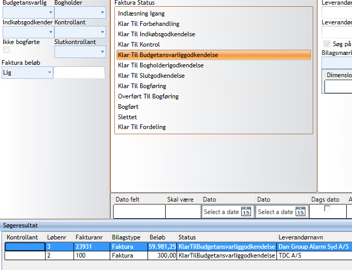352x270 pixels.
Task: Click the Skal være column header
Action: point(183,200)
